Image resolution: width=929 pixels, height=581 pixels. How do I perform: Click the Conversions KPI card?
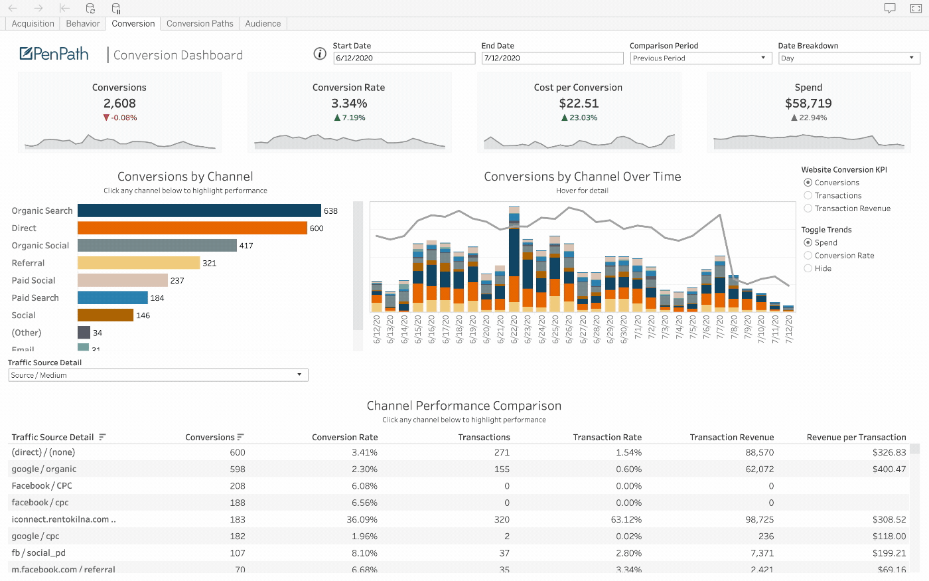pyautogui.click(x=119, y=112)
